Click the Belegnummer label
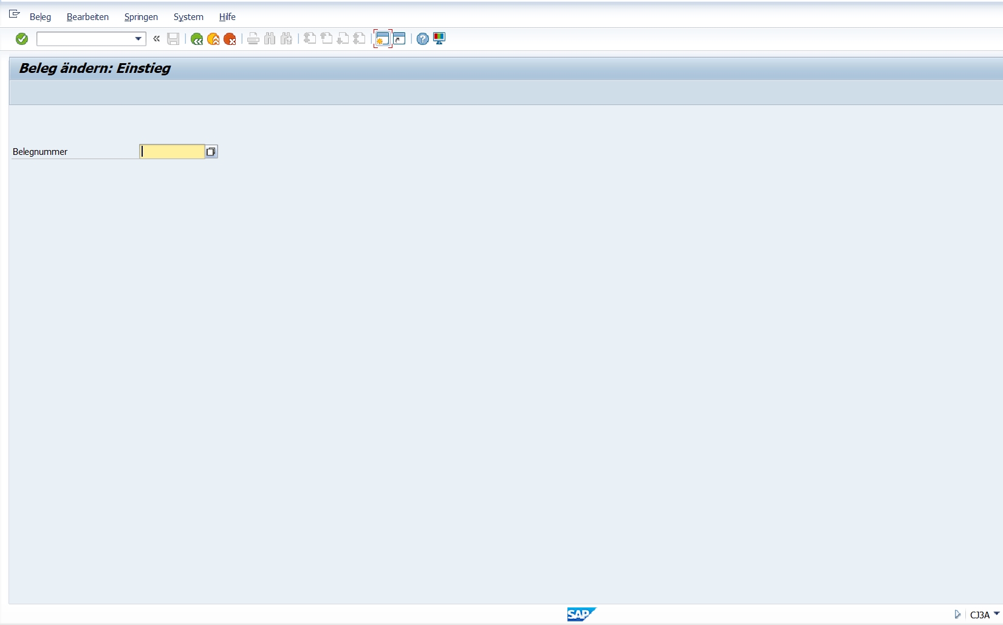 point(40,152)
